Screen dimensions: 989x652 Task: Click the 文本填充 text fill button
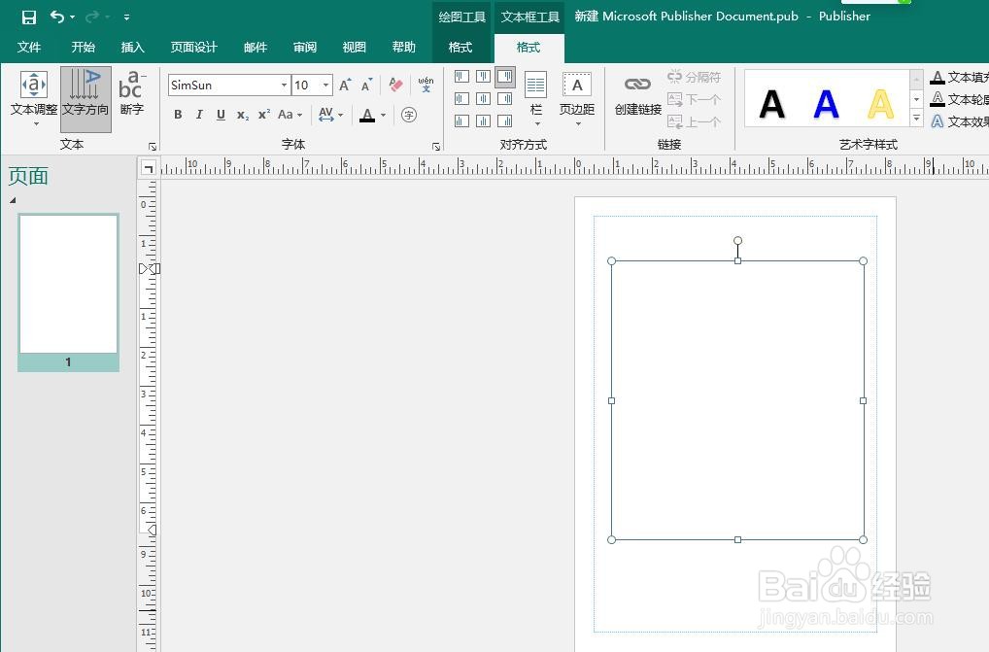pyautogui.click(x=960, y=78)
